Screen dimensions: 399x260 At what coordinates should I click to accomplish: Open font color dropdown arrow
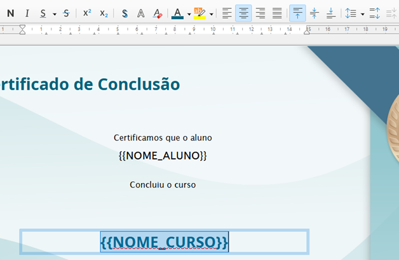[x=189, y=13]
